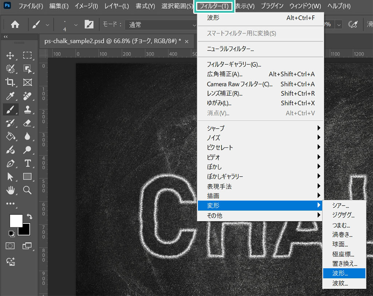This screenshot has width=373, height=296.
Task: Select the Brush tool in toolbox
Action: point(10,109)
